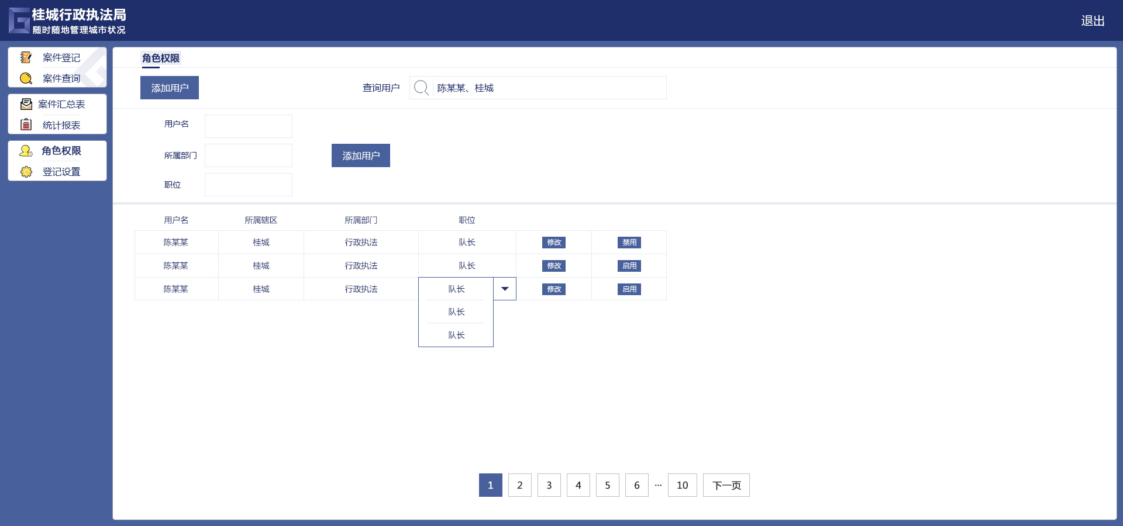Image resolution: width=1123 pixels, height=526 pixels.
Task: Click the search icon in 查询用户 box
Action: click(x=421, y=88)
